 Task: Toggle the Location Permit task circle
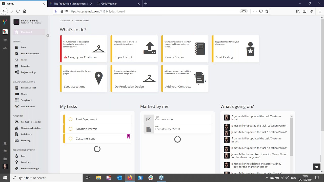(70, 129)
